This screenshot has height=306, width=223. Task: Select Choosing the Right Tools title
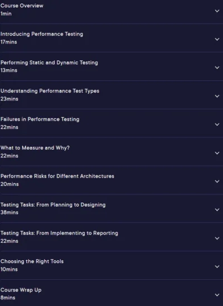[32, 261]
